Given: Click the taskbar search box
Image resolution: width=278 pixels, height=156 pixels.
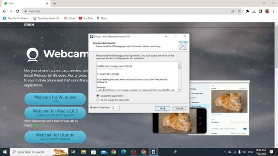Looking at the screenshot, I should click(39, 152).
